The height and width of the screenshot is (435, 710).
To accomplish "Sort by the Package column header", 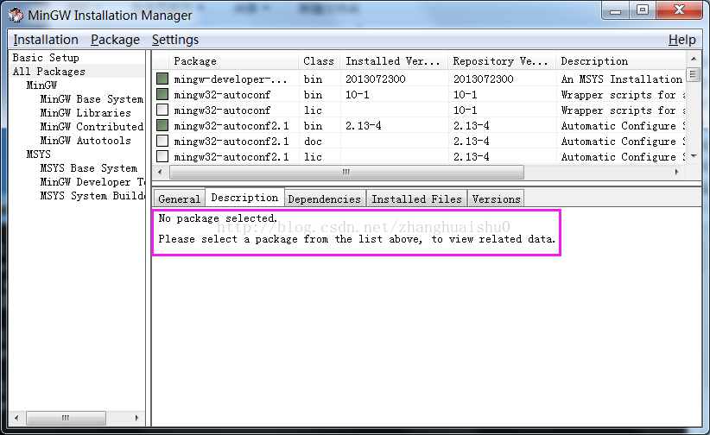I will (x=233, y=61).
